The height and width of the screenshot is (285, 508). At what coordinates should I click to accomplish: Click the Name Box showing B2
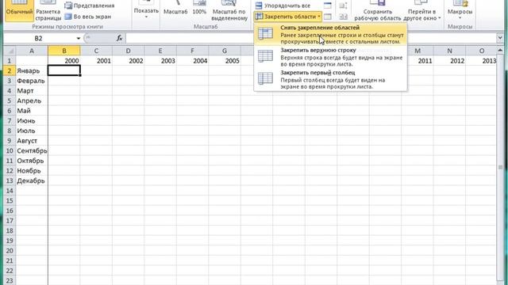[39, 39]
